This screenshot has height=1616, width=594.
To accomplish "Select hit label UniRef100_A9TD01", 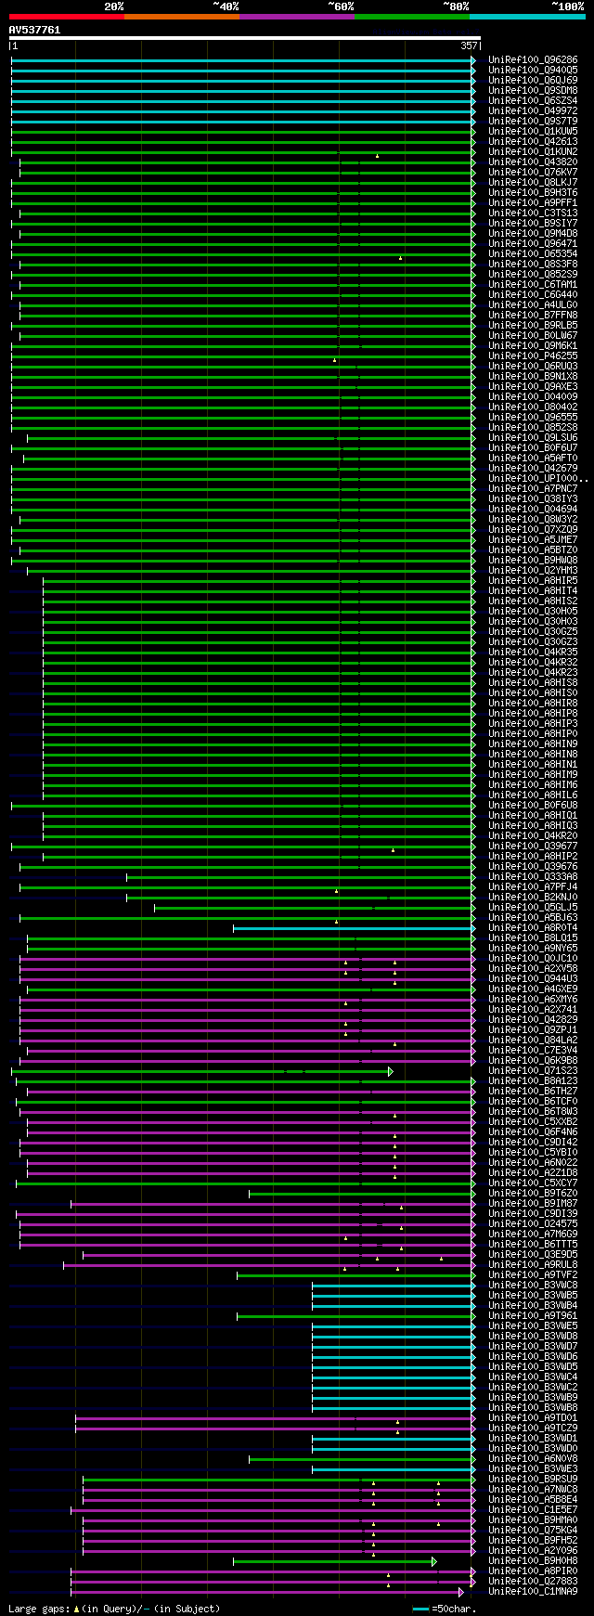I will click(533, 1418).
